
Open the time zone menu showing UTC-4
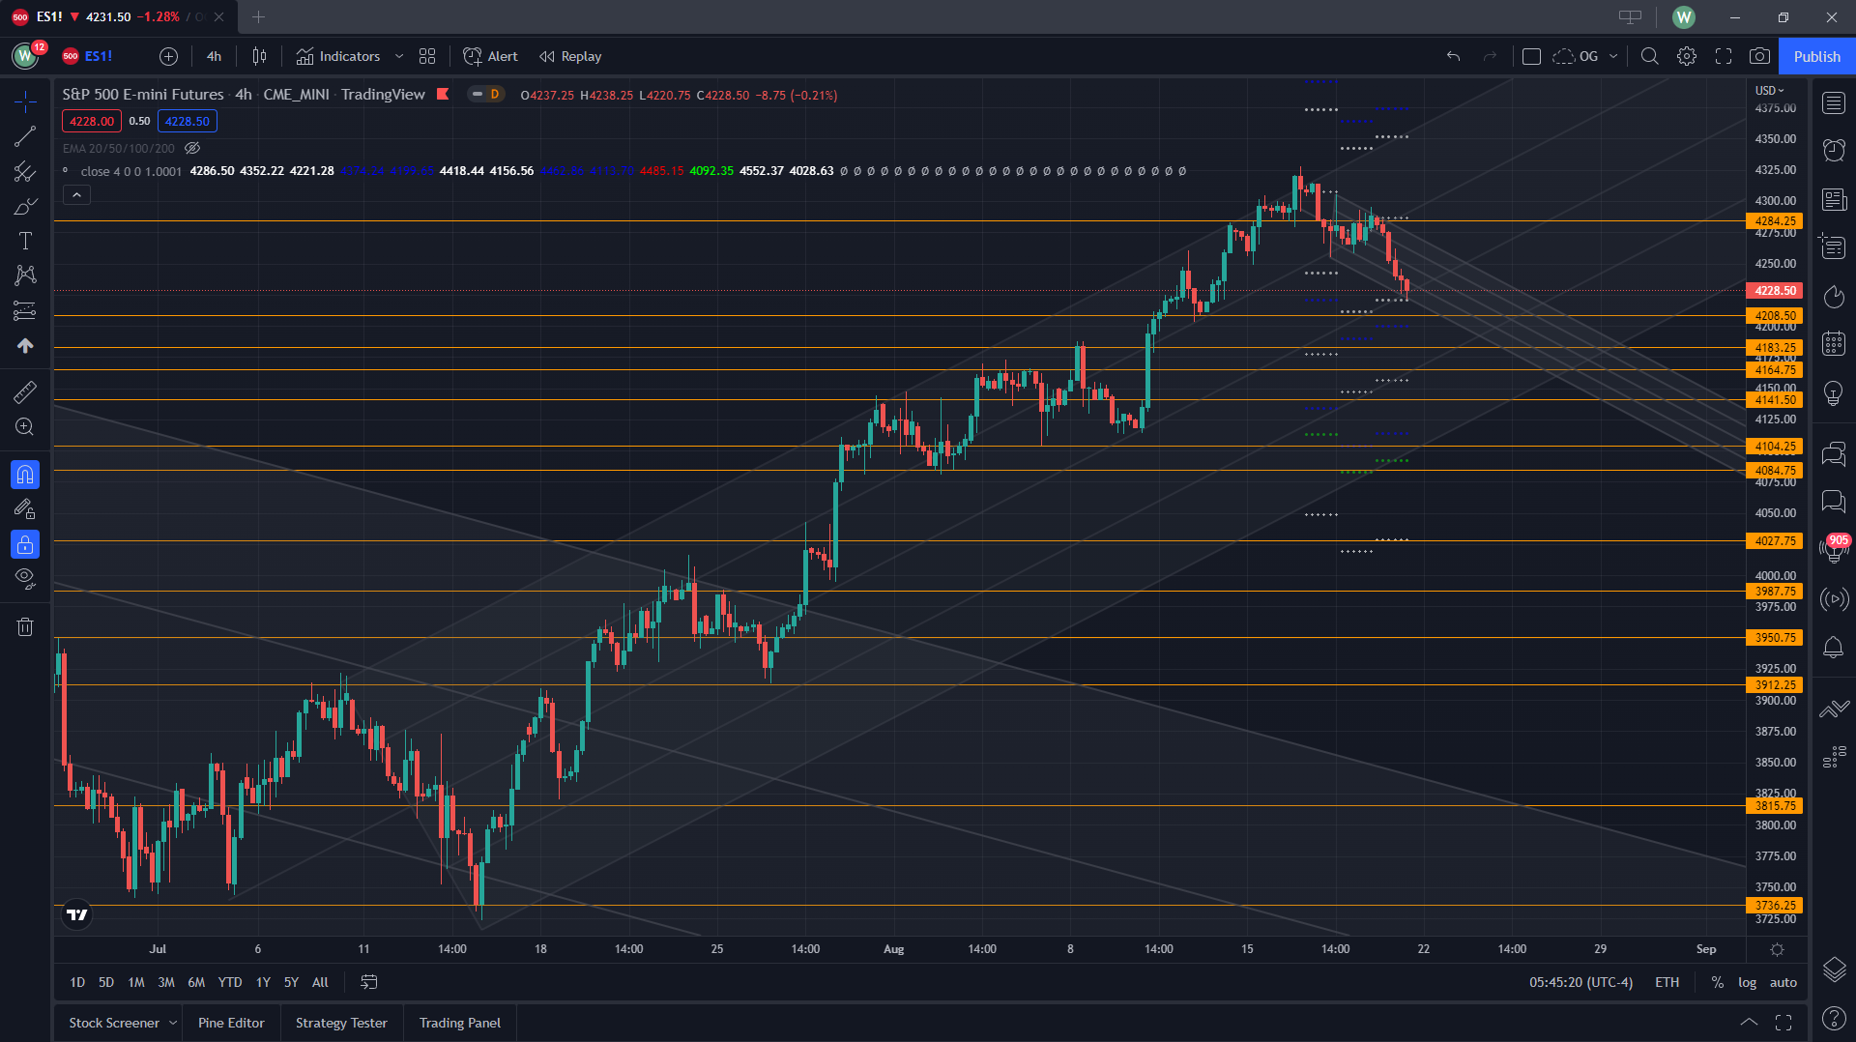pyautogui.click(x=1580, y=982)
